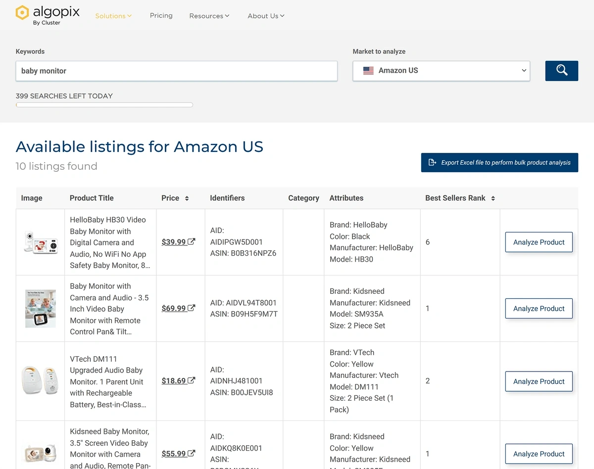Click Export Excel file for bulk analysis

pos(499,162)
